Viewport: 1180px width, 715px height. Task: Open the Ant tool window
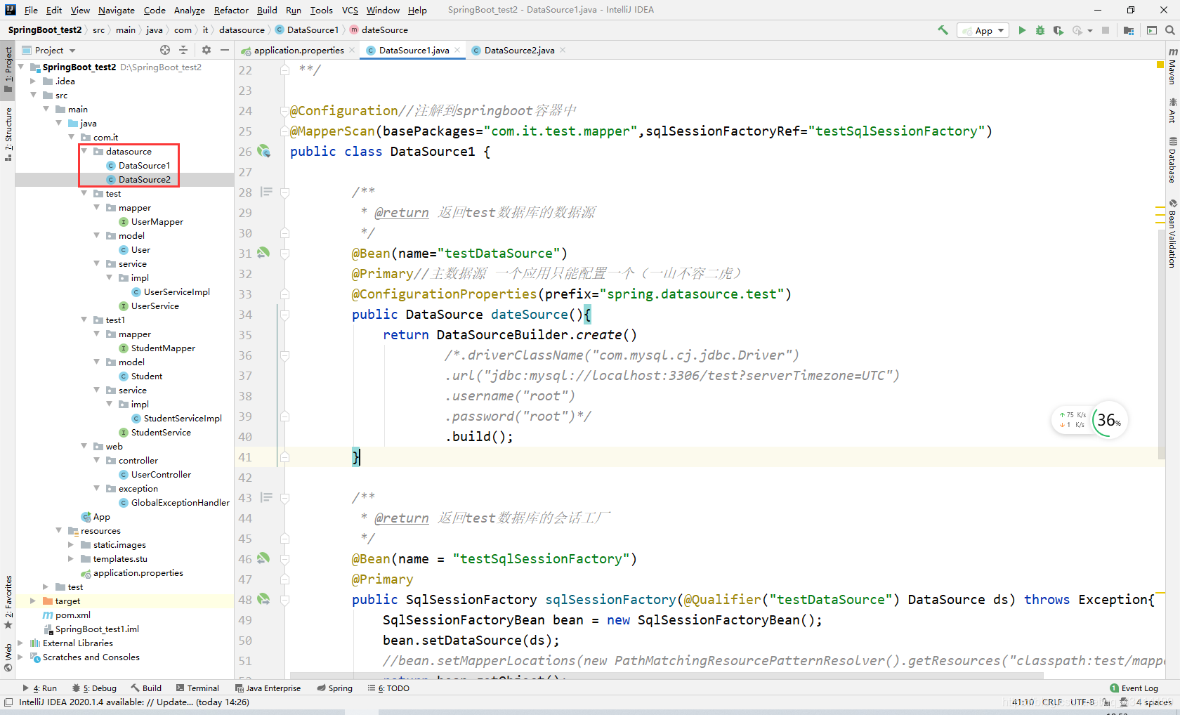(1172, 111)
